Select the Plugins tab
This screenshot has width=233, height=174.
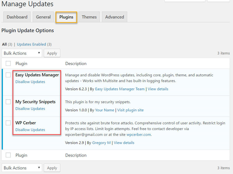click(66, 17)
